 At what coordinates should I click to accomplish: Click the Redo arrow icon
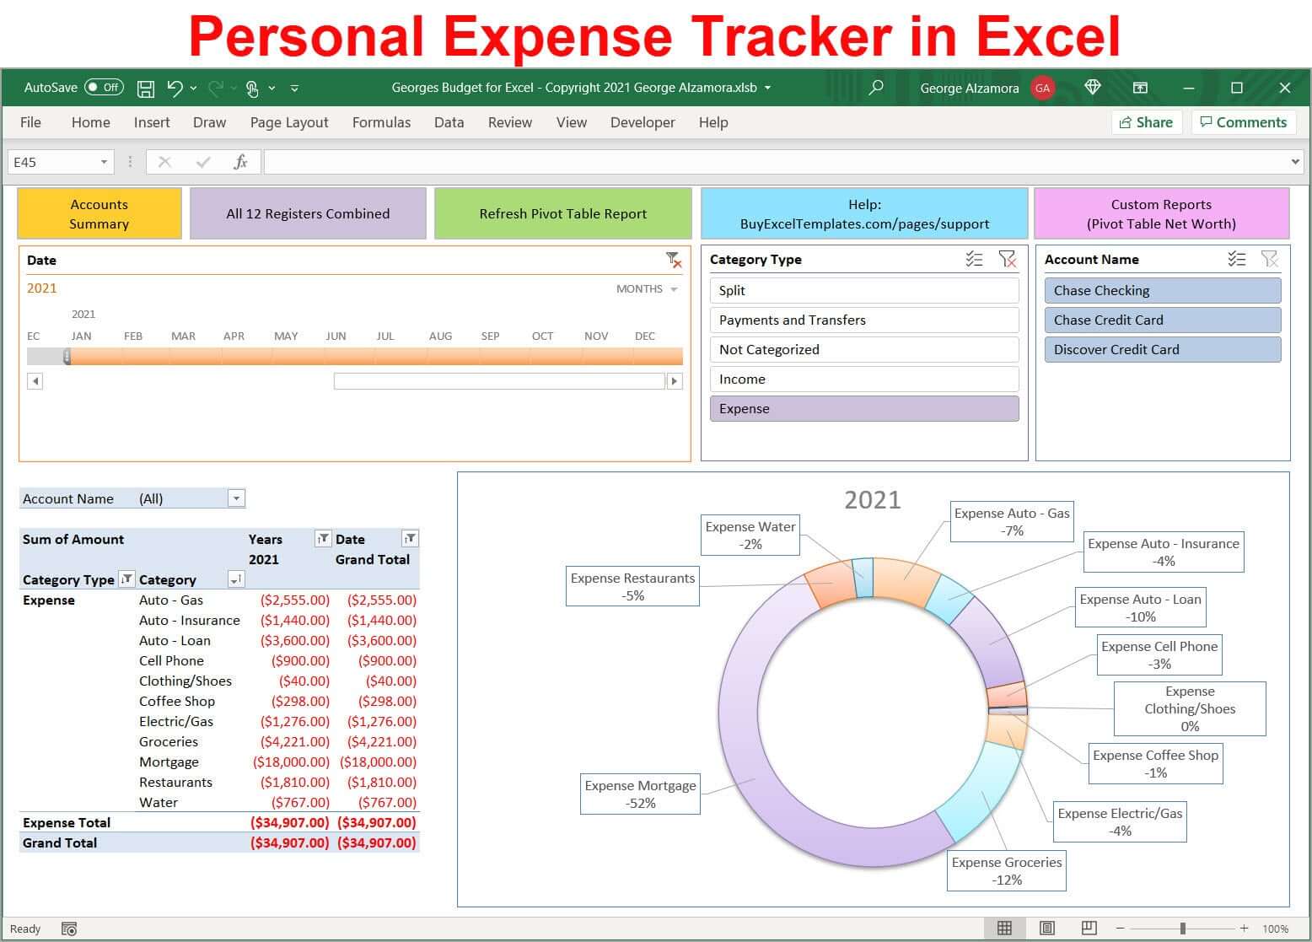pyautogui.click(x=216, y=88)
